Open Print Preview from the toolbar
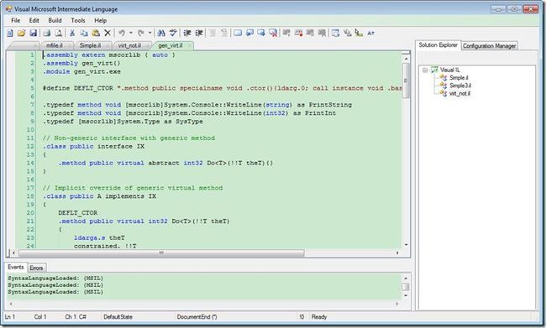 tap(59, 33)
